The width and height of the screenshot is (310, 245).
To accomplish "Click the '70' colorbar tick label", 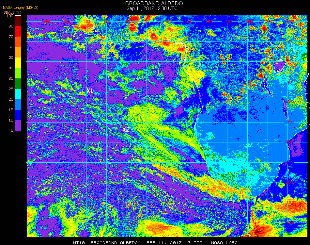I will pyautogui.click(x=11, y=37).
